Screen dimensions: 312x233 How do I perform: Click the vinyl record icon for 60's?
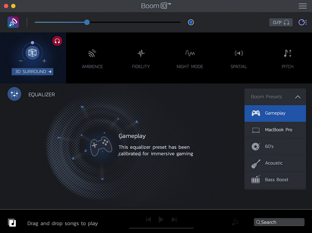click(x=256, y=147)
